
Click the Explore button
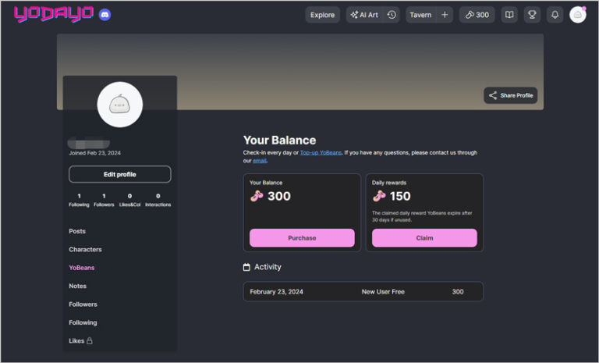click(x=322, y=15)
